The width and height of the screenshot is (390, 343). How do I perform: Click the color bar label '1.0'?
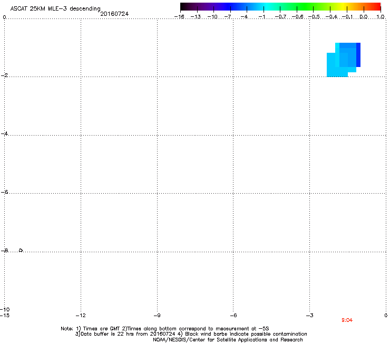(x=381, y=17)
